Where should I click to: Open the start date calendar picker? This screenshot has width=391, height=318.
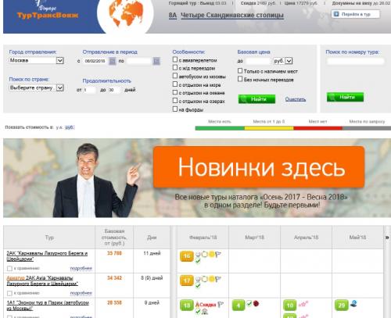pyautogui.click(x=113, y=61)
